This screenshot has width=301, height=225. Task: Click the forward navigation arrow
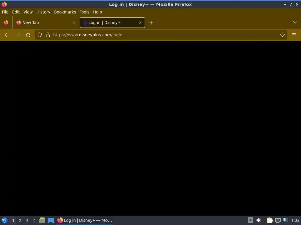tap(18, 35)
